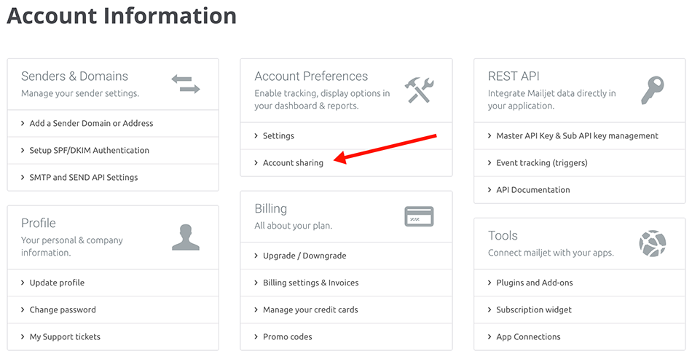
Task: Open Change password
Action: click(x=113, y=309)
